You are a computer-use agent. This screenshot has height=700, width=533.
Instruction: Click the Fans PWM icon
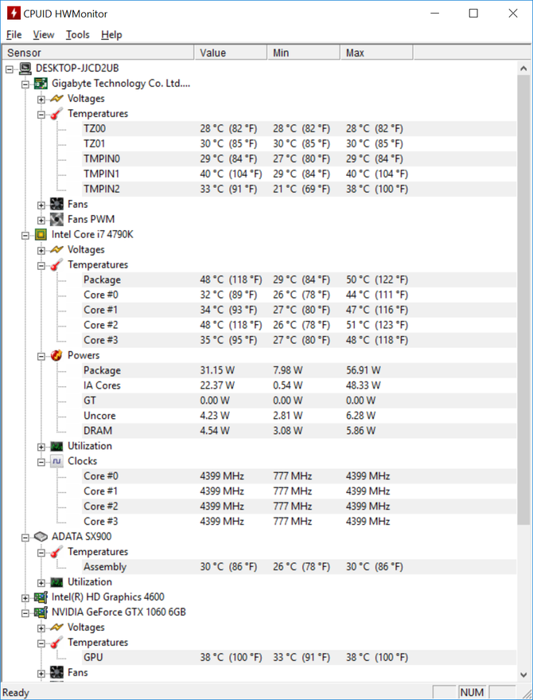pos(56,219)
